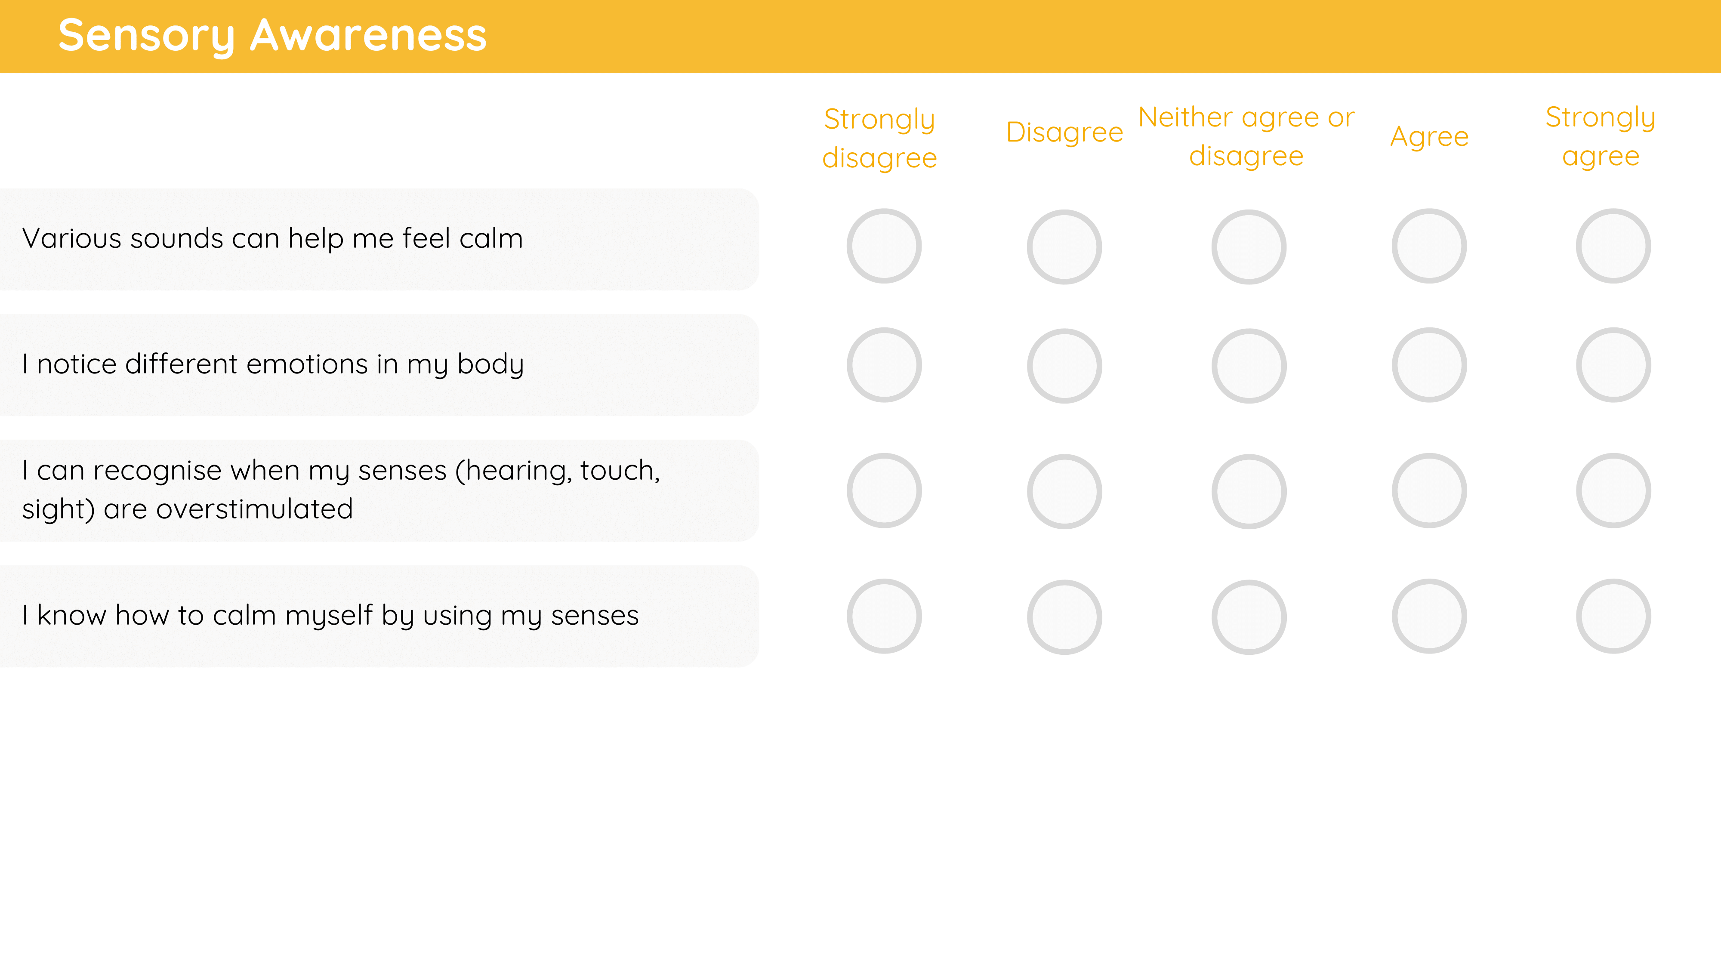Select Strongly disagree for senses overstimulated statement
This screenshot has height=968, width=1721.
(884, 490)
